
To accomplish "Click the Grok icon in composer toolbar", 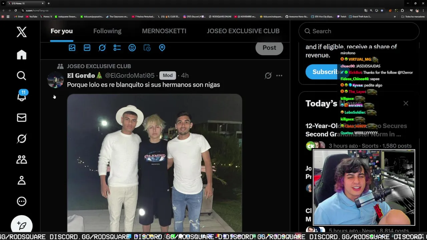I will [102, 48].
